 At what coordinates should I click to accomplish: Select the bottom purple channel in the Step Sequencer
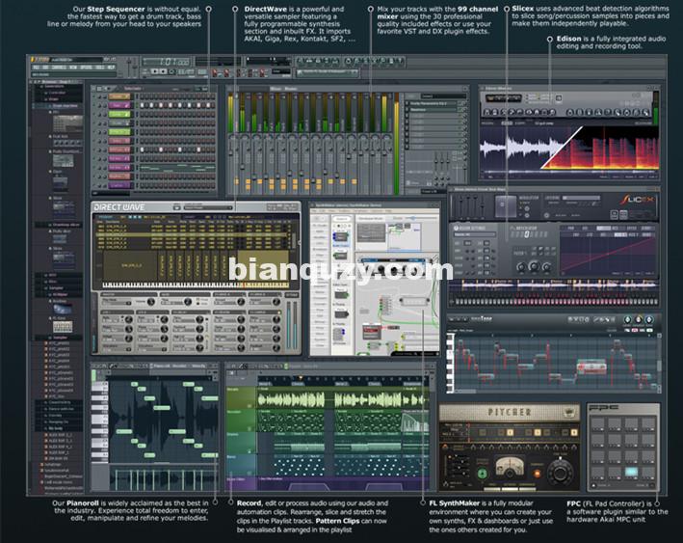pos(118,185)
